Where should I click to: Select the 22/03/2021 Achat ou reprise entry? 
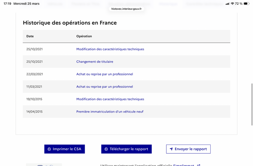click(104, 74)
